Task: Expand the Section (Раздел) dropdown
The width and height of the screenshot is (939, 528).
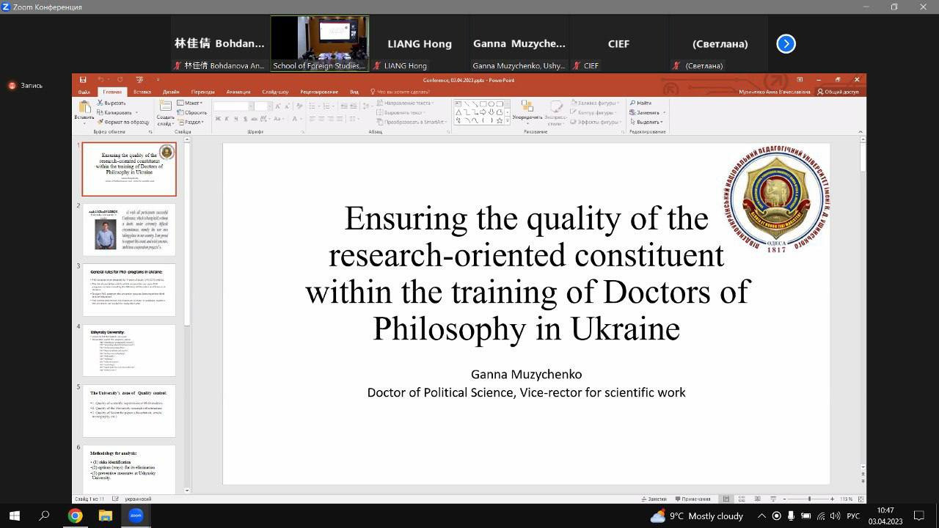Action: click(x=194, y=122)
